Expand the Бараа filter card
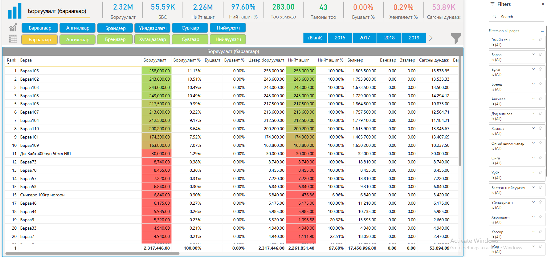 (533, 54)
